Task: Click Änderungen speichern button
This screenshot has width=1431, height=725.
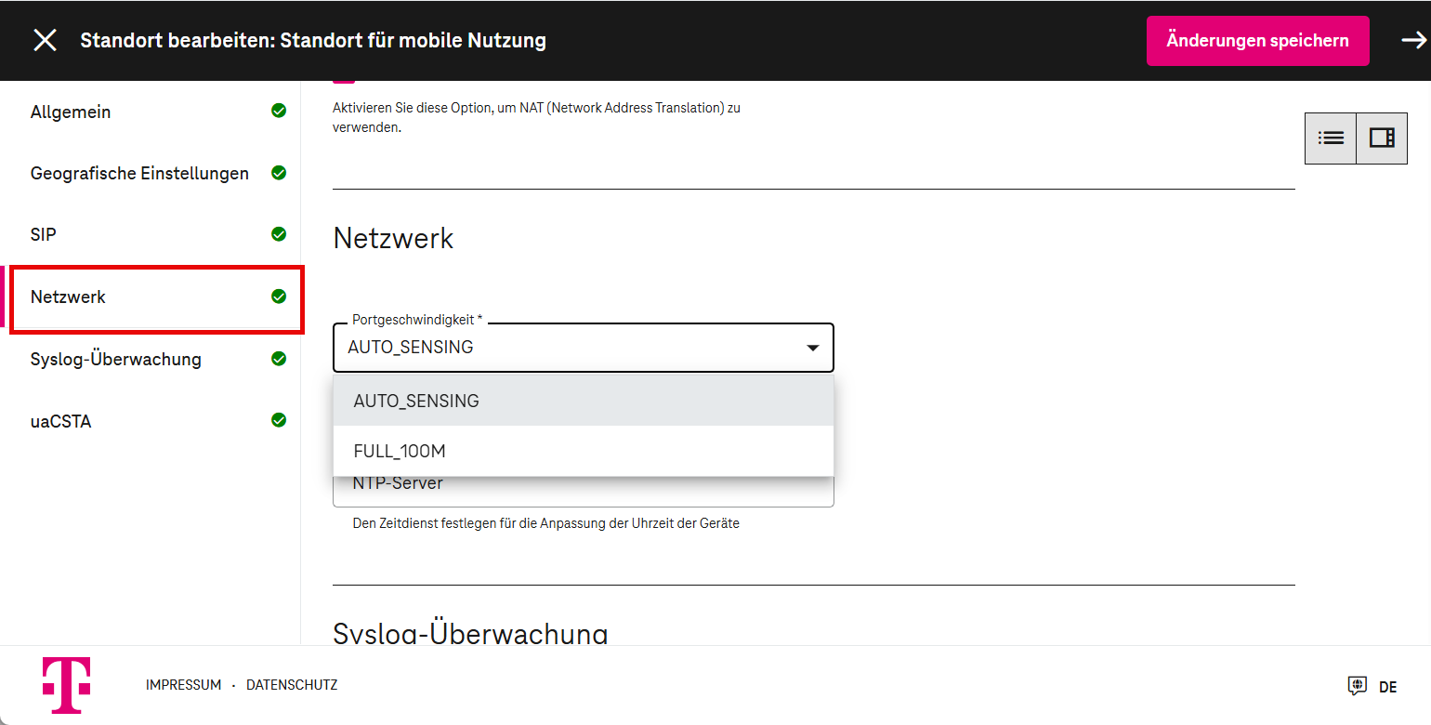Action: click(x=1257, y=41)
